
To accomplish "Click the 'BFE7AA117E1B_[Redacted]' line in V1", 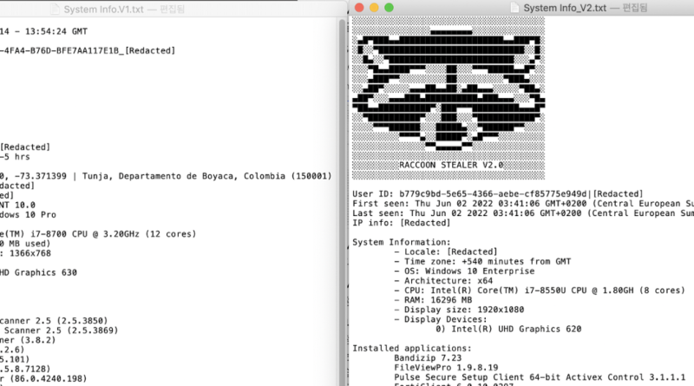I will coord(88,51).
